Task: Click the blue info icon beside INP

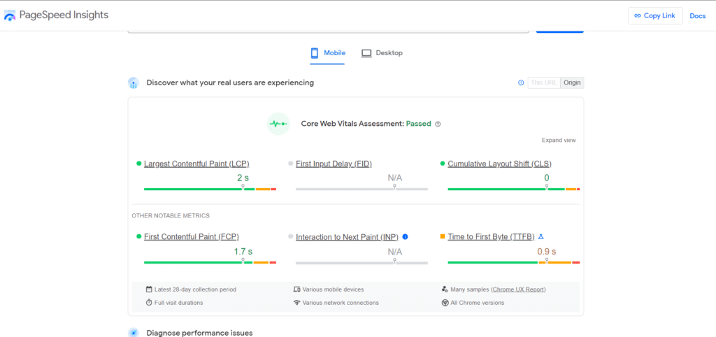Action: coord(405,236)
